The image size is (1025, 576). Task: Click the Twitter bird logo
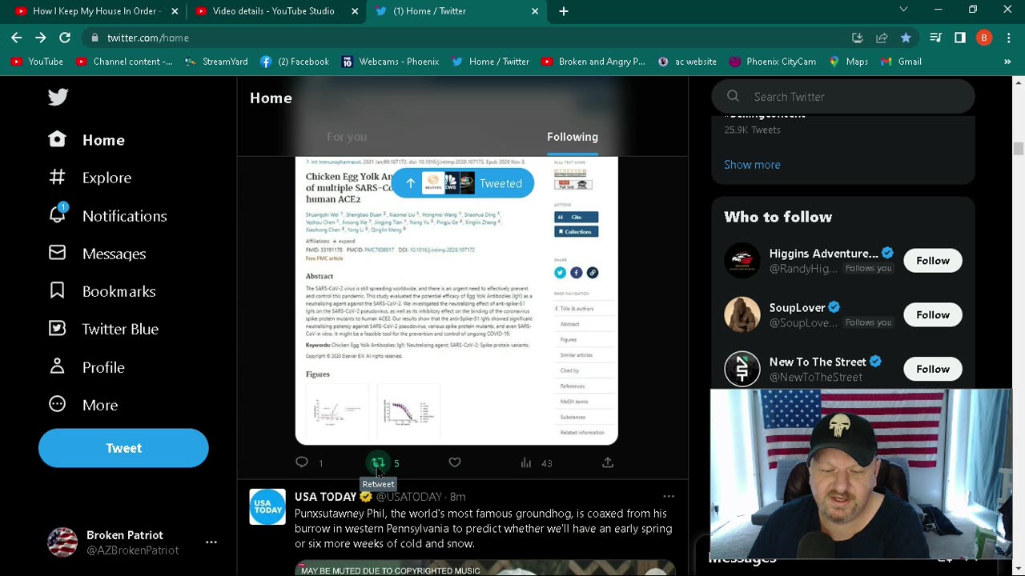pyautogui.click(x=58, y=97)
